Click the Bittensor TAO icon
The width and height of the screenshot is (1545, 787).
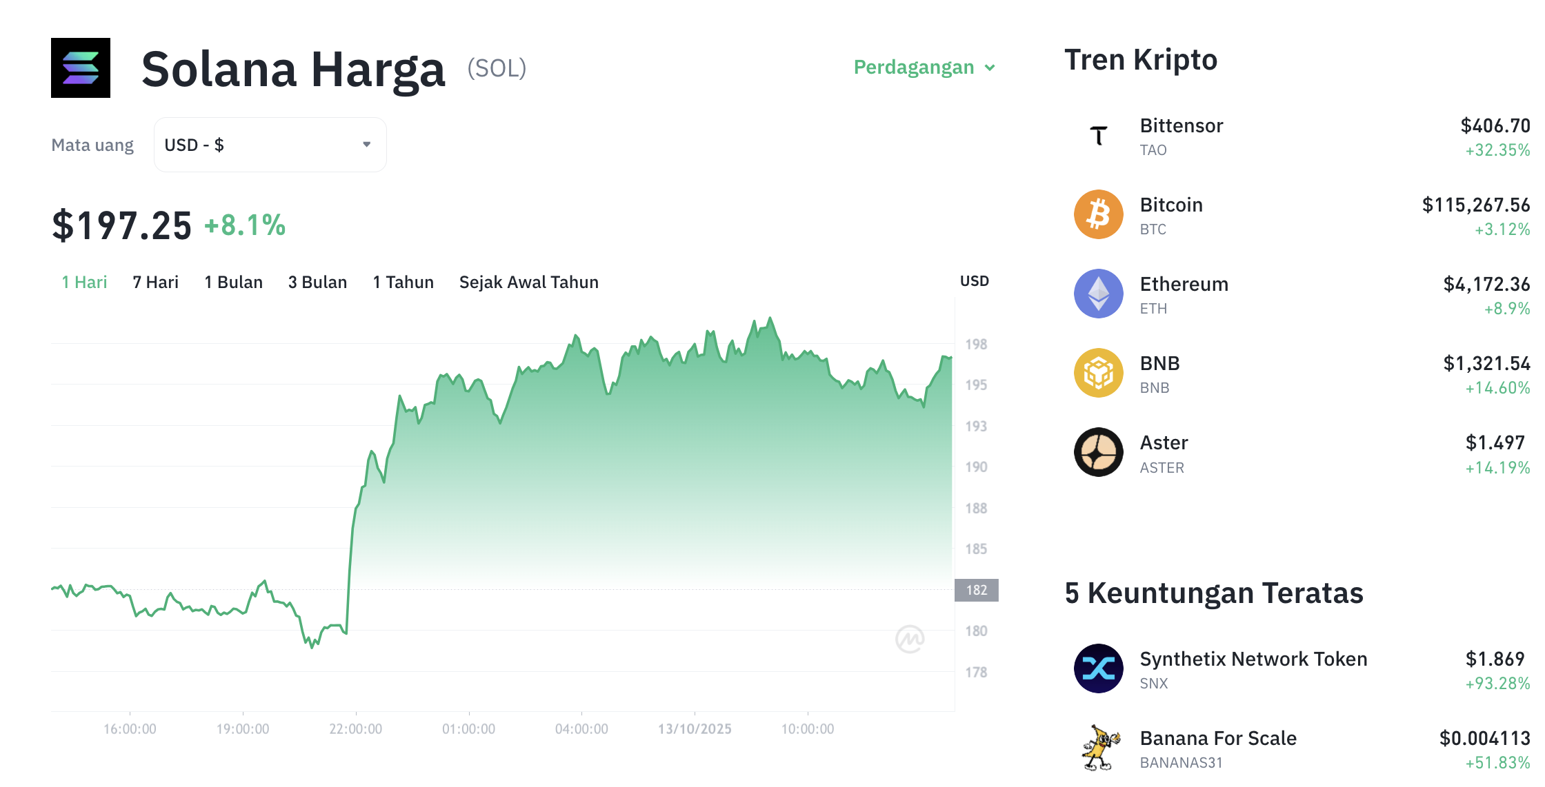(x=1098, y=136)
